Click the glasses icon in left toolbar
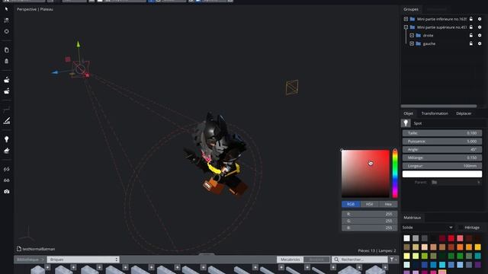 pos(6,180)
